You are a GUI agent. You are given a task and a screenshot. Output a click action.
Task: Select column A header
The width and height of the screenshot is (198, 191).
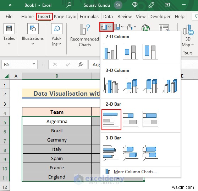point(16,76)
